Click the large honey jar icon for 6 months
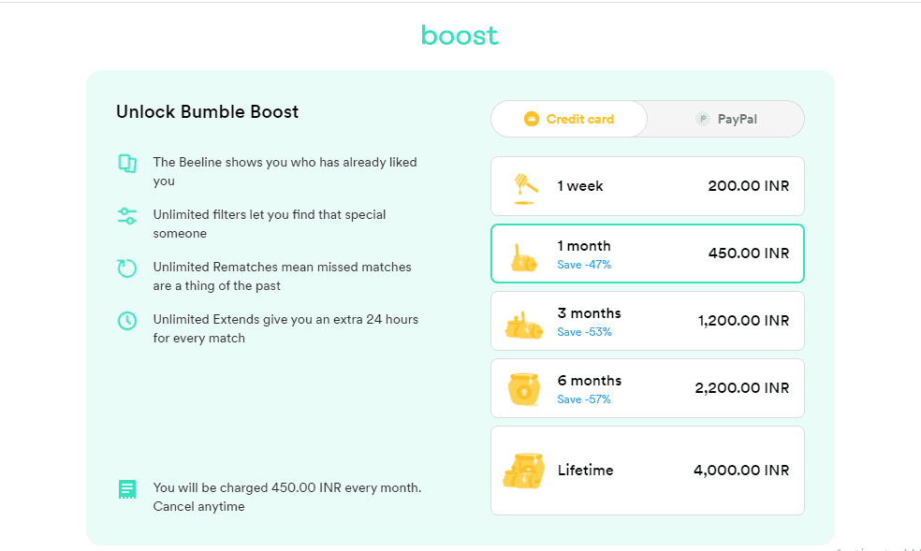 [524, 387]
